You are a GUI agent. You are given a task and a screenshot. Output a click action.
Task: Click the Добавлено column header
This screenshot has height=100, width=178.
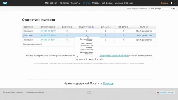(106, 27)
